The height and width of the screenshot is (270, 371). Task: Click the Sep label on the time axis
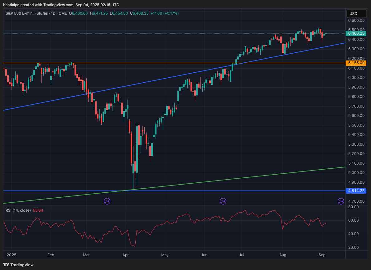click(x=322, y=255)
